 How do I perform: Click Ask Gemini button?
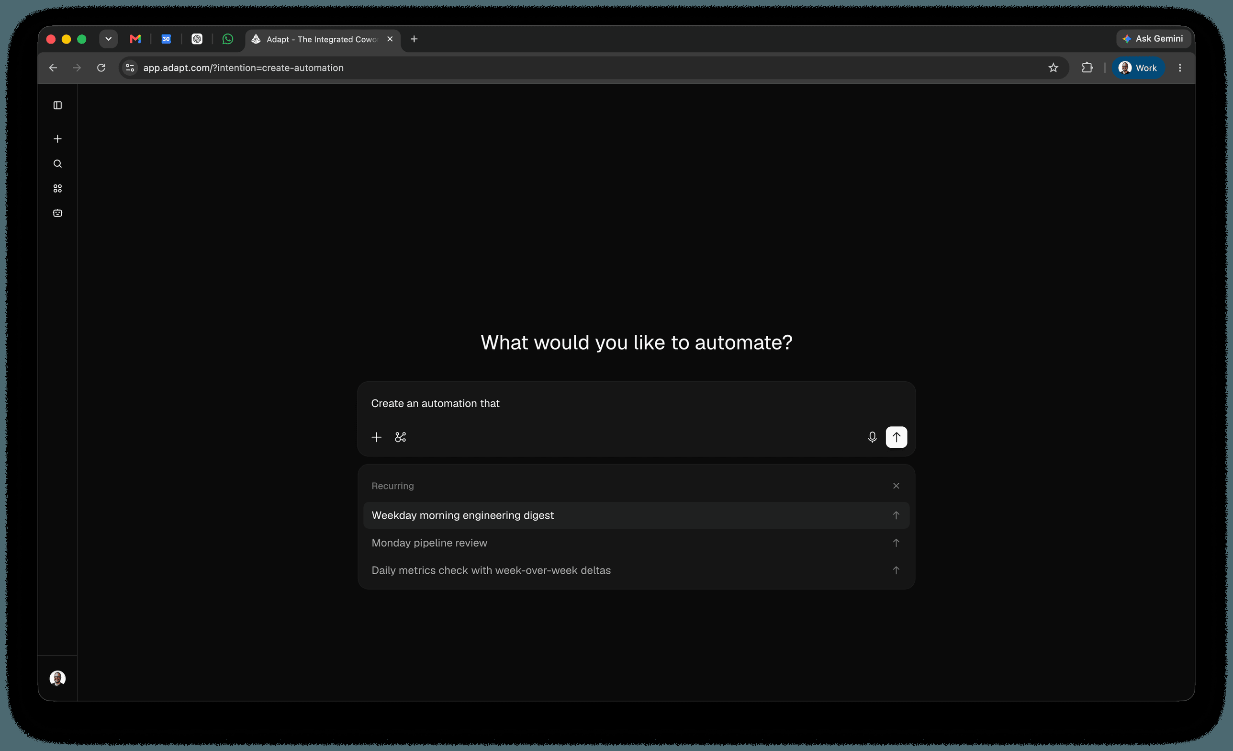[x=1153, y=38]
